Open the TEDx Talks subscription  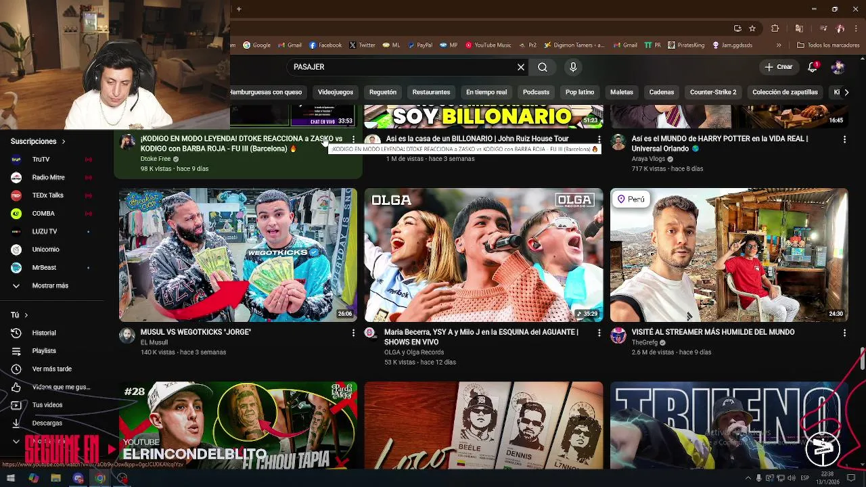pos(51,195)
